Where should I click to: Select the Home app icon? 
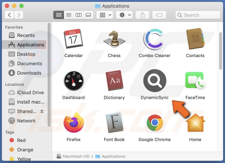click(x=195, y=123)
